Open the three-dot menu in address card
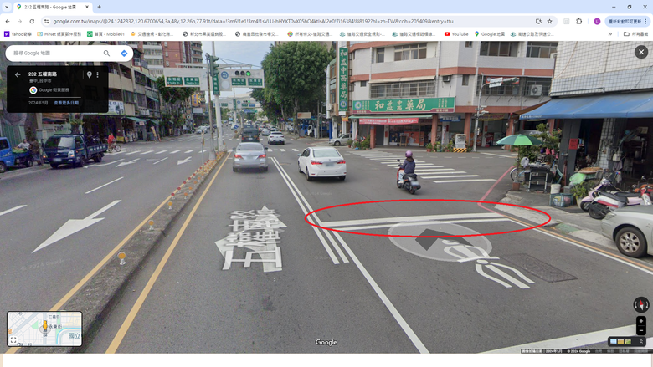 coord(97,74)
